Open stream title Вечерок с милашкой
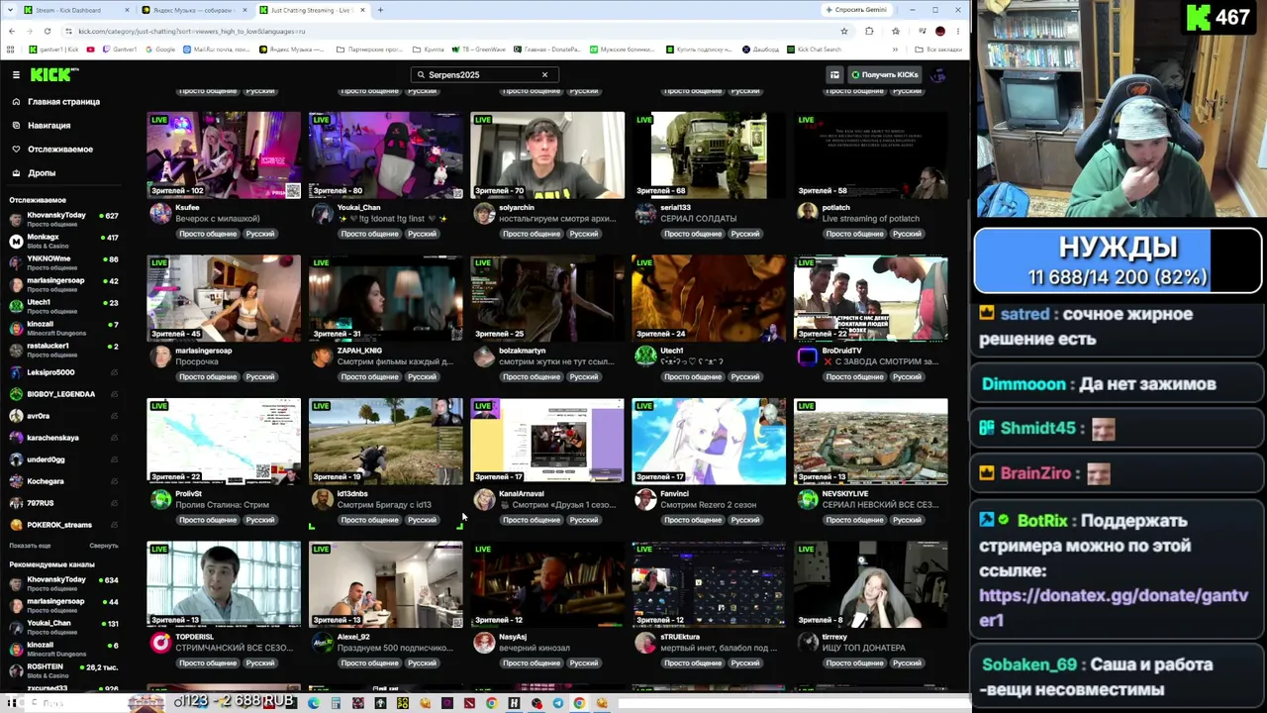This screenshot has height=713, width=1267. click(218, 219)
